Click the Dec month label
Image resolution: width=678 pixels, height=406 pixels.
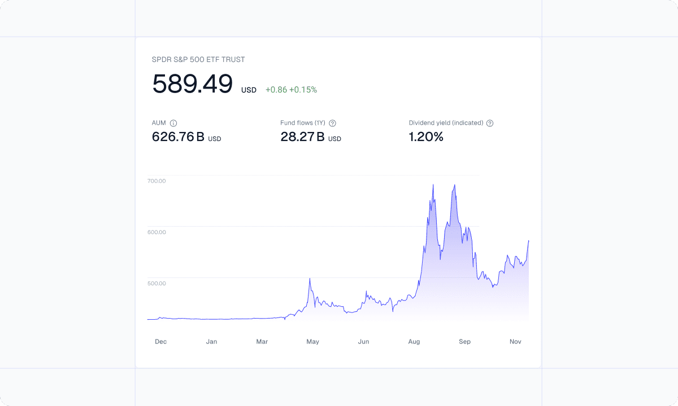tap(161, 342)
